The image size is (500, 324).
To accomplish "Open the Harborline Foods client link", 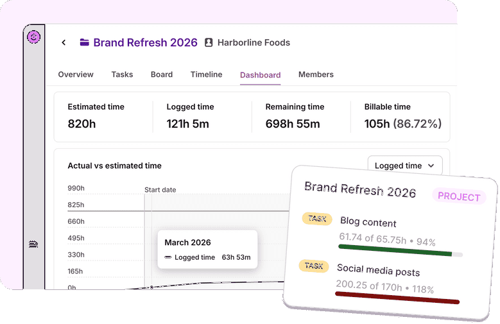I will pyautogui.click(x=254, y=42).
